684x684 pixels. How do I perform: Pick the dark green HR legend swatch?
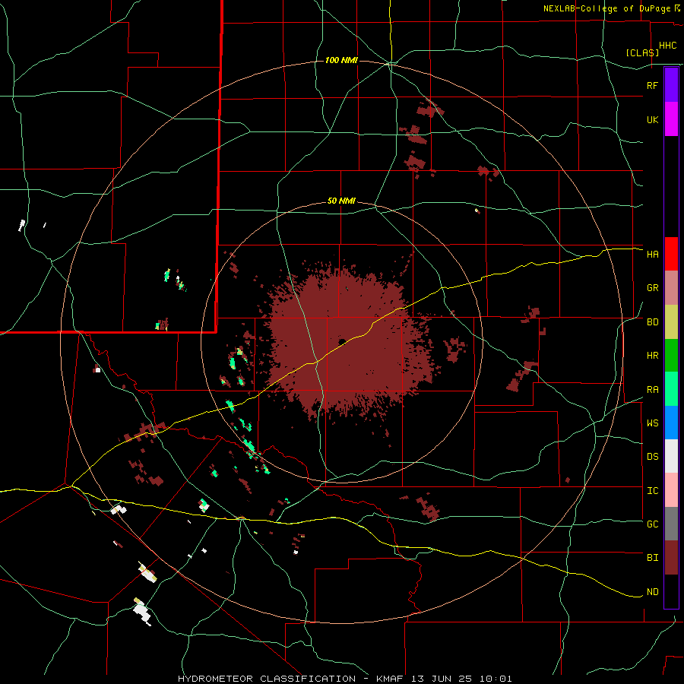coord(671,356)
